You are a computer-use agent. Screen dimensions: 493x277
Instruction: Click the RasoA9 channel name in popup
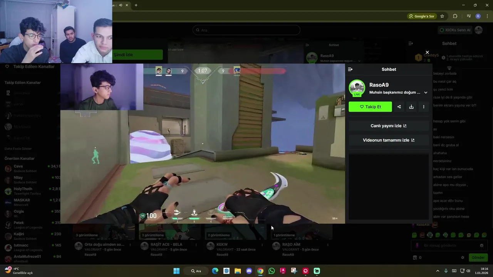(379, 85)
